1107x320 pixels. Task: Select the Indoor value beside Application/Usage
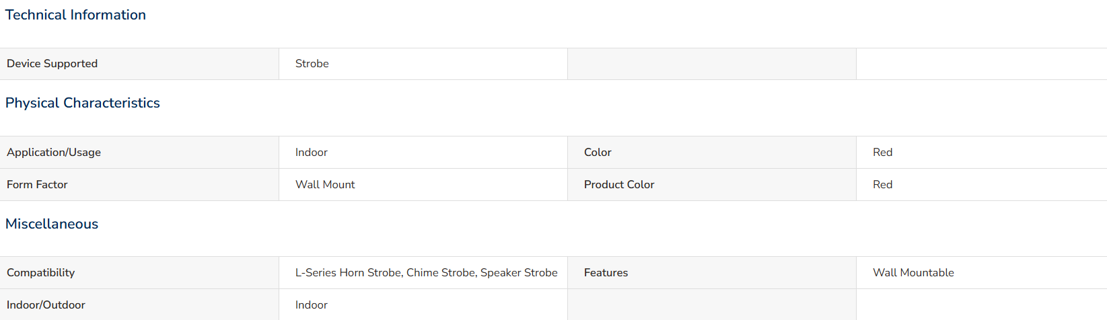click(312, 153)
